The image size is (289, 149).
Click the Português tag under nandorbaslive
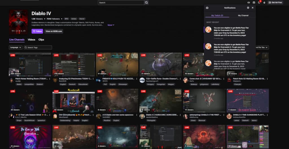tap(151, 121)
